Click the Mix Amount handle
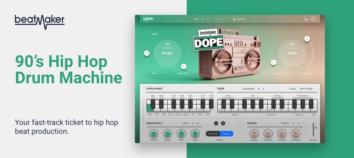 (x=274, y=62)
